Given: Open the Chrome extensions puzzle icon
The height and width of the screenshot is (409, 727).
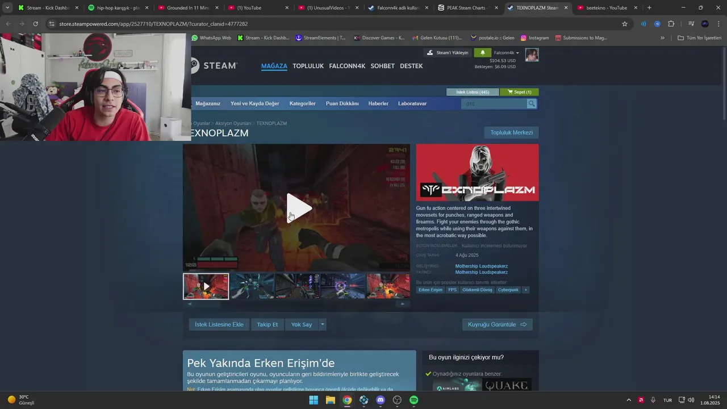Looking at the screenshot, I should pos(671,24).
